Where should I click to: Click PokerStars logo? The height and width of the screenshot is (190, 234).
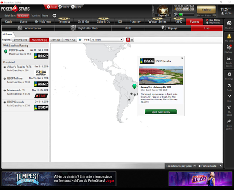(x=15, y=9)
